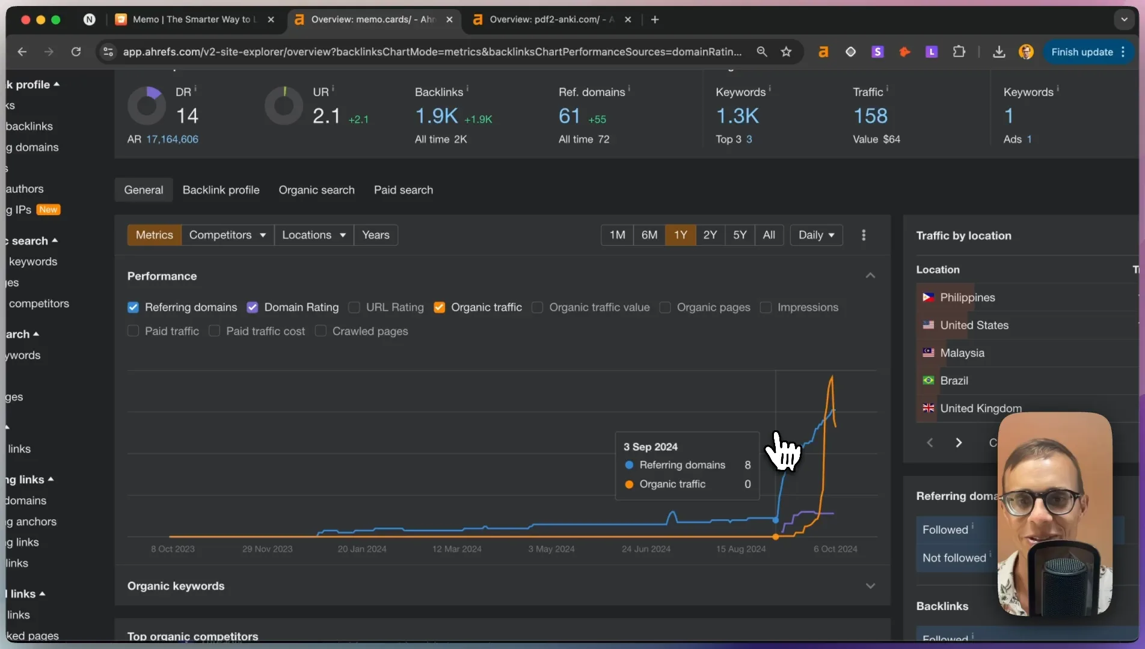Screen dimensions: 1145x649
Task: Select the Years chart mode button
Action: point(375,235)
